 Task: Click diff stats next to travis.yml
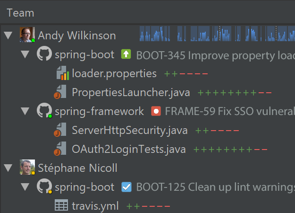click(148, 206)
